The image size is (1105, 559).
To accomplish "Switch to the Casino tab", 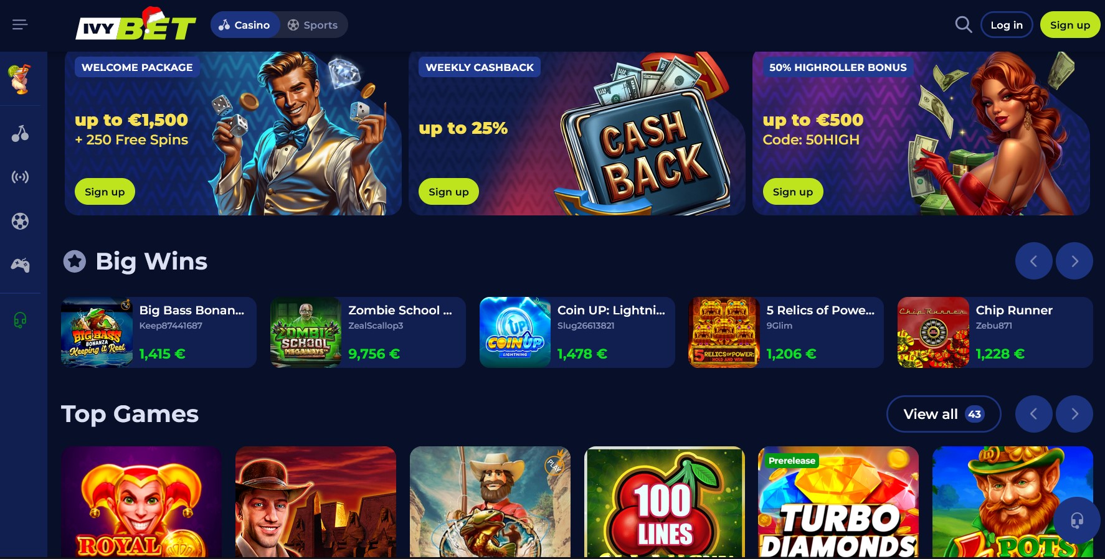I will [x=245, y=25].
